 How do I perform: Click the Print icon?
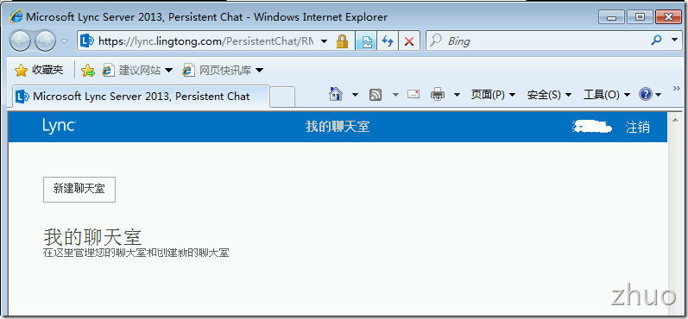438,94
